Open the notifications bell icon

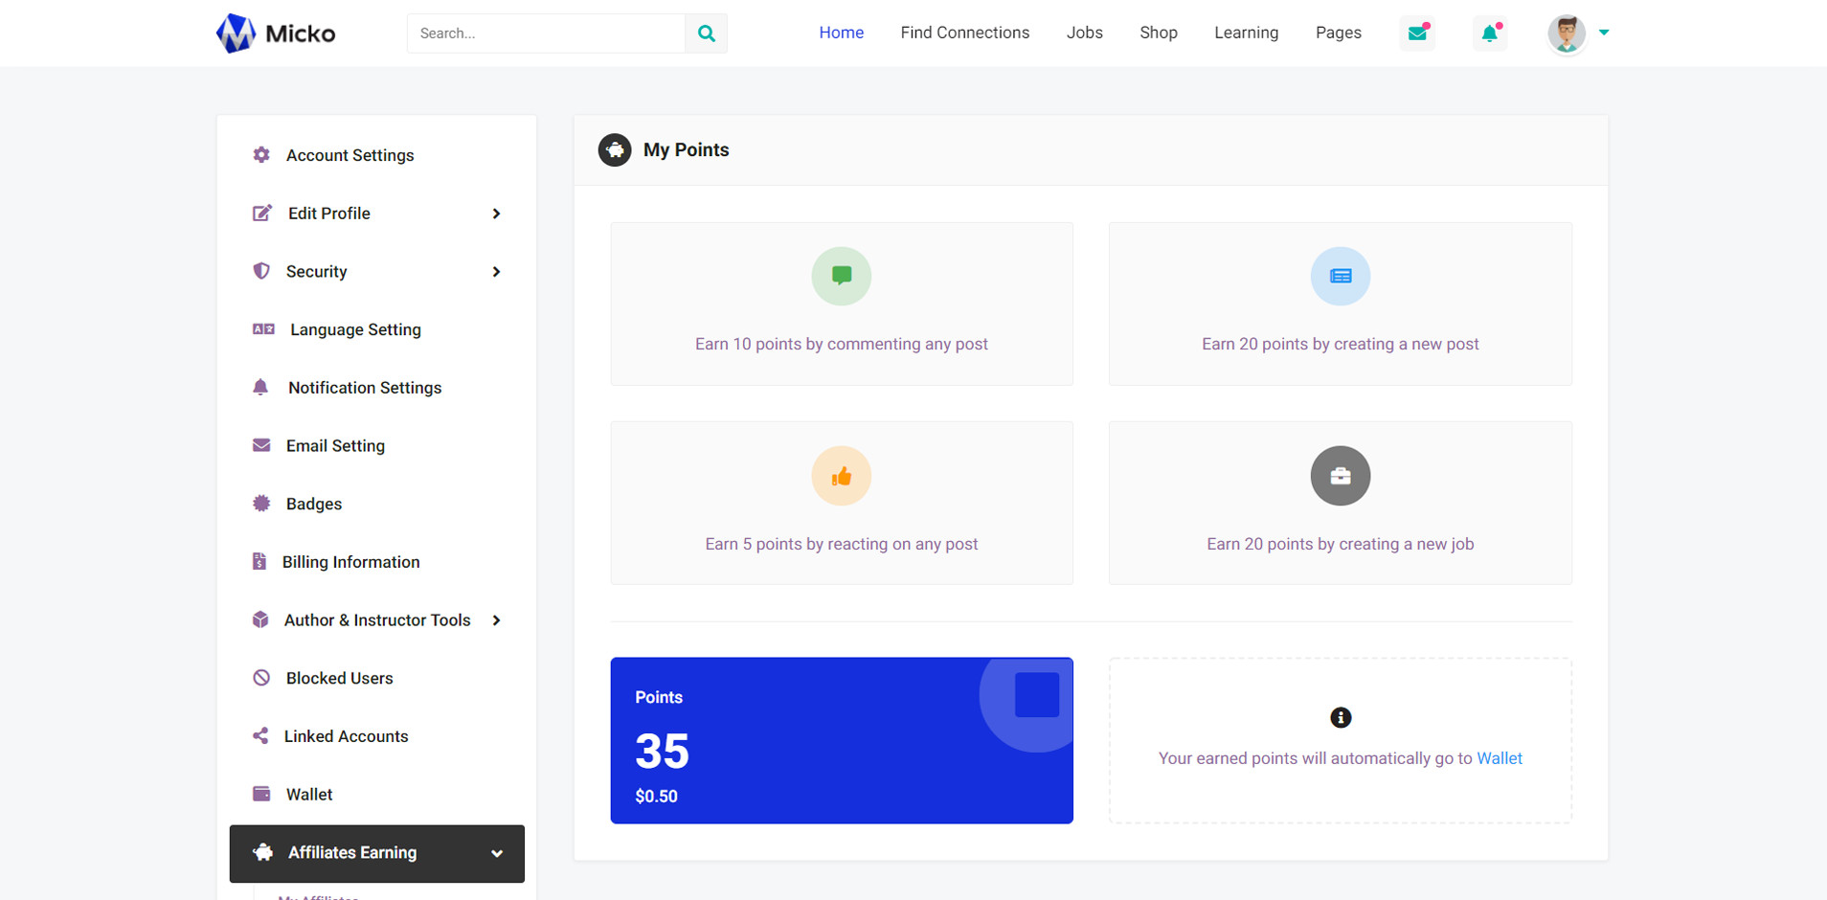pos(1489,34)
